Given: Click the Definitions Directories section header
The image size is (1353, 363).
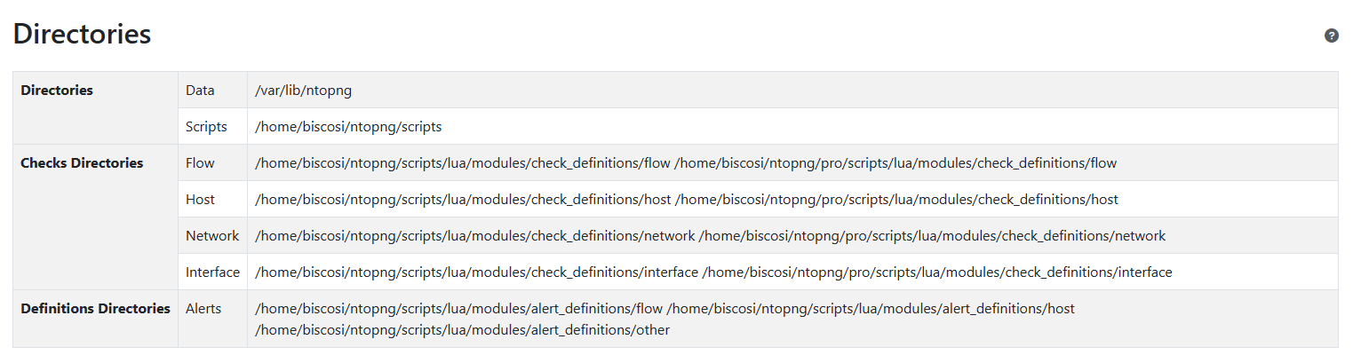Looking at the screenshot, I should [95, 308].
